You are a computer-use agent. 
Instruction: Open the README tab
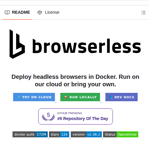17,13
